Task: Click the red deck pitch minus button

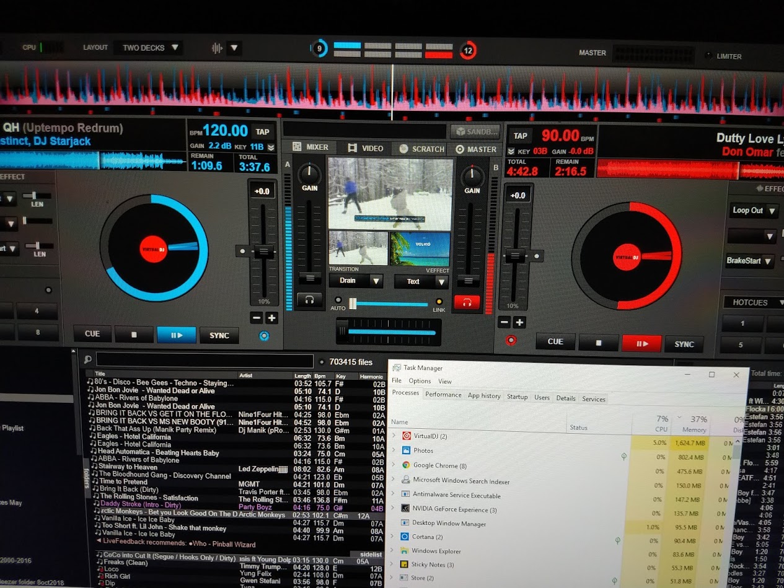Action: (504, 322)
